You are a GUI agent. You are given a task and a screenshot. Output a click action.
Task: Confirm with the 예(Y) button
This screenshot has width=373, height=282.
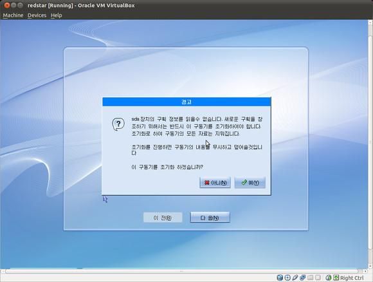(x=250, y=183)
